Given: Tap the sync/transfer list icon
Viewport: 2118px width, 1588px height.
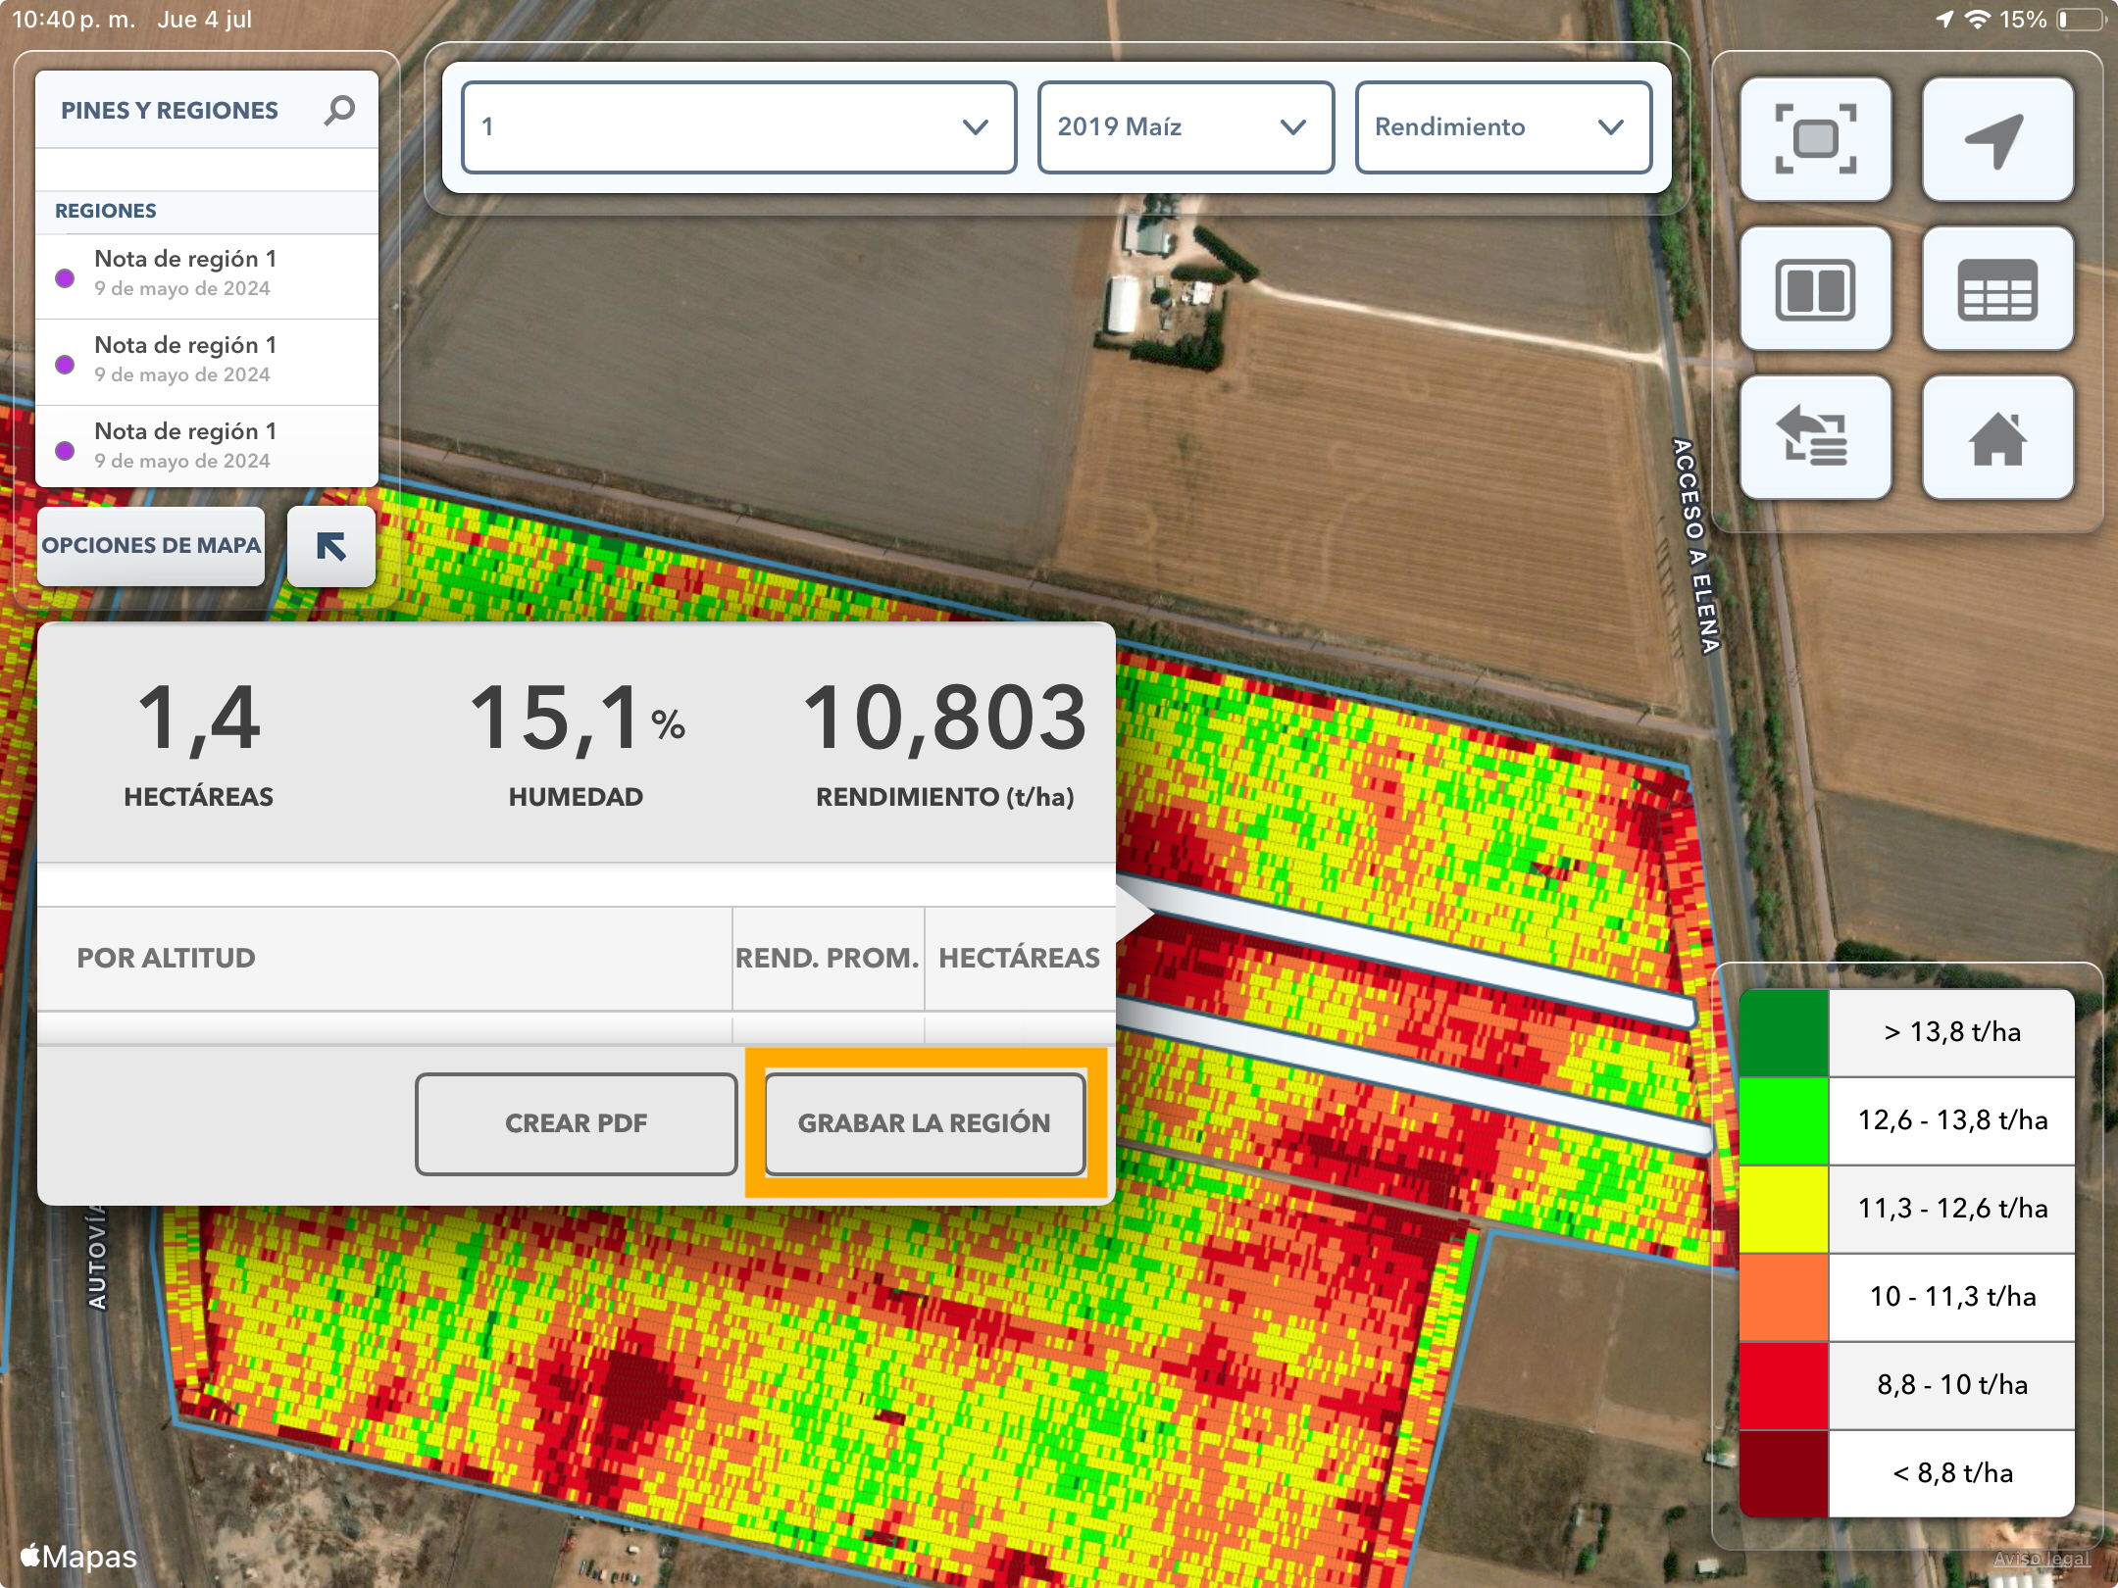Looking at the screenshot, I should pos(1815,438).
